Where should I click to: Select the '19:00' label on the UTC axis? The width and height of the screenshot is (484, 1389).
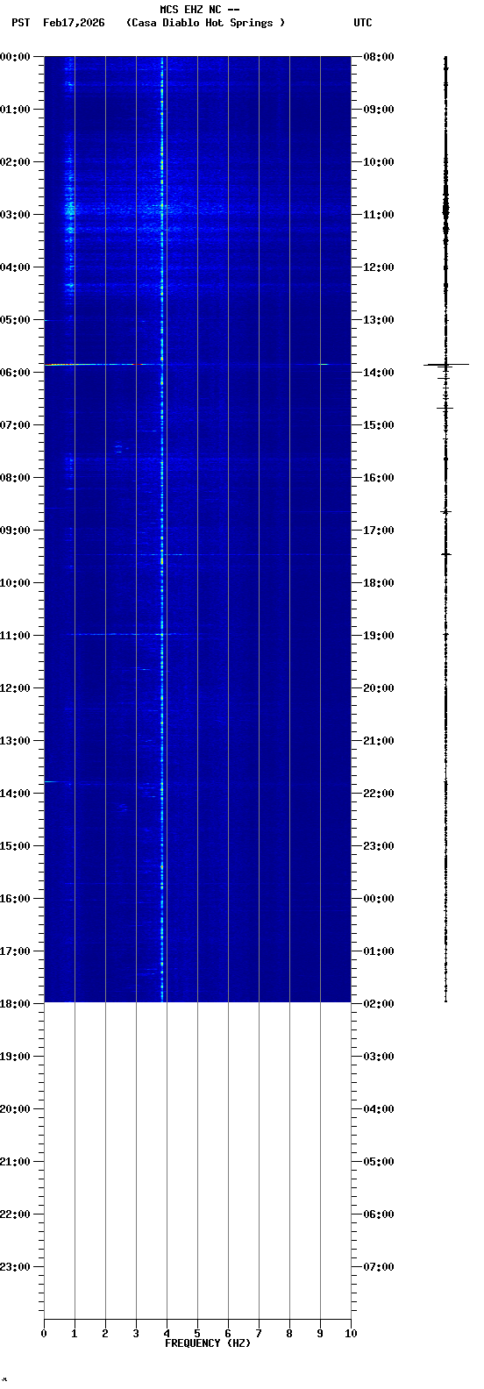coord(378,635)
